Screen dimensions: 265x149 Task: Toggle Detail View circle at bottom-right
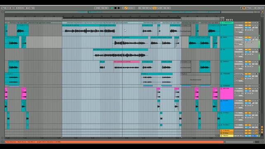pos(263,142)
